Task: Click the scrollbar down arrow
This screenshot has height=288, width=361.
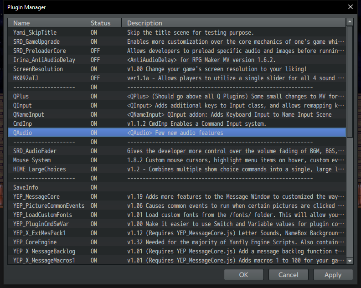Action: pyautogui.click(x=350, y=261)
